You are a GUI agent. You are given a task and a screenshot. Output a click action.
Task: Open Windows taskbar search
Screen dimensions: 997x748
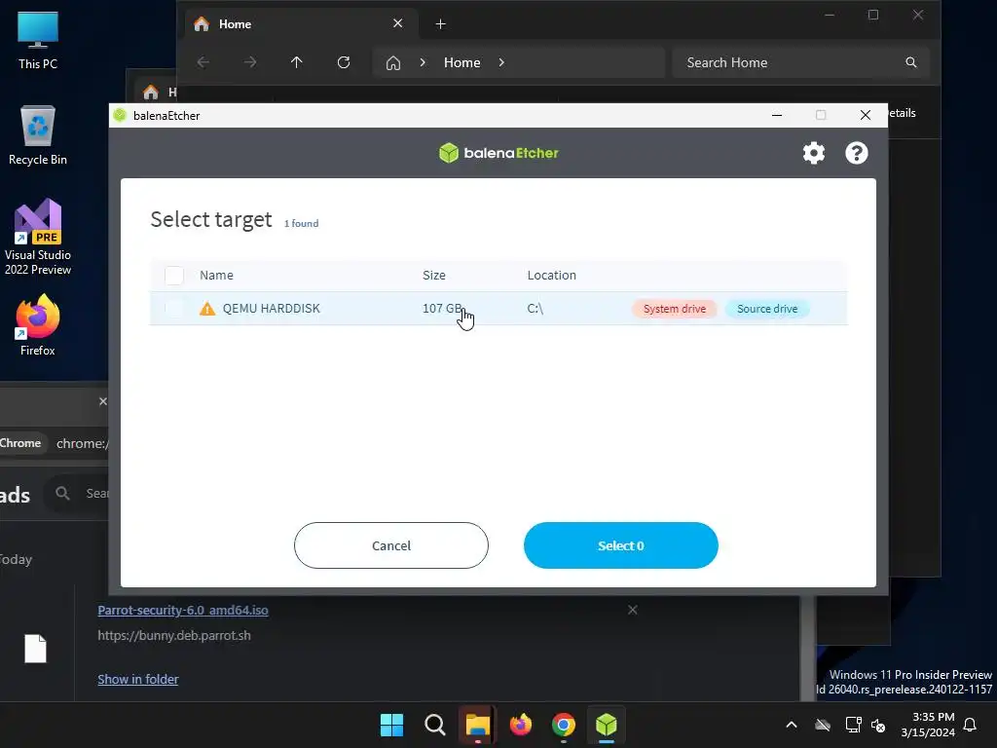pyautogui.click(x=435, y=725)
